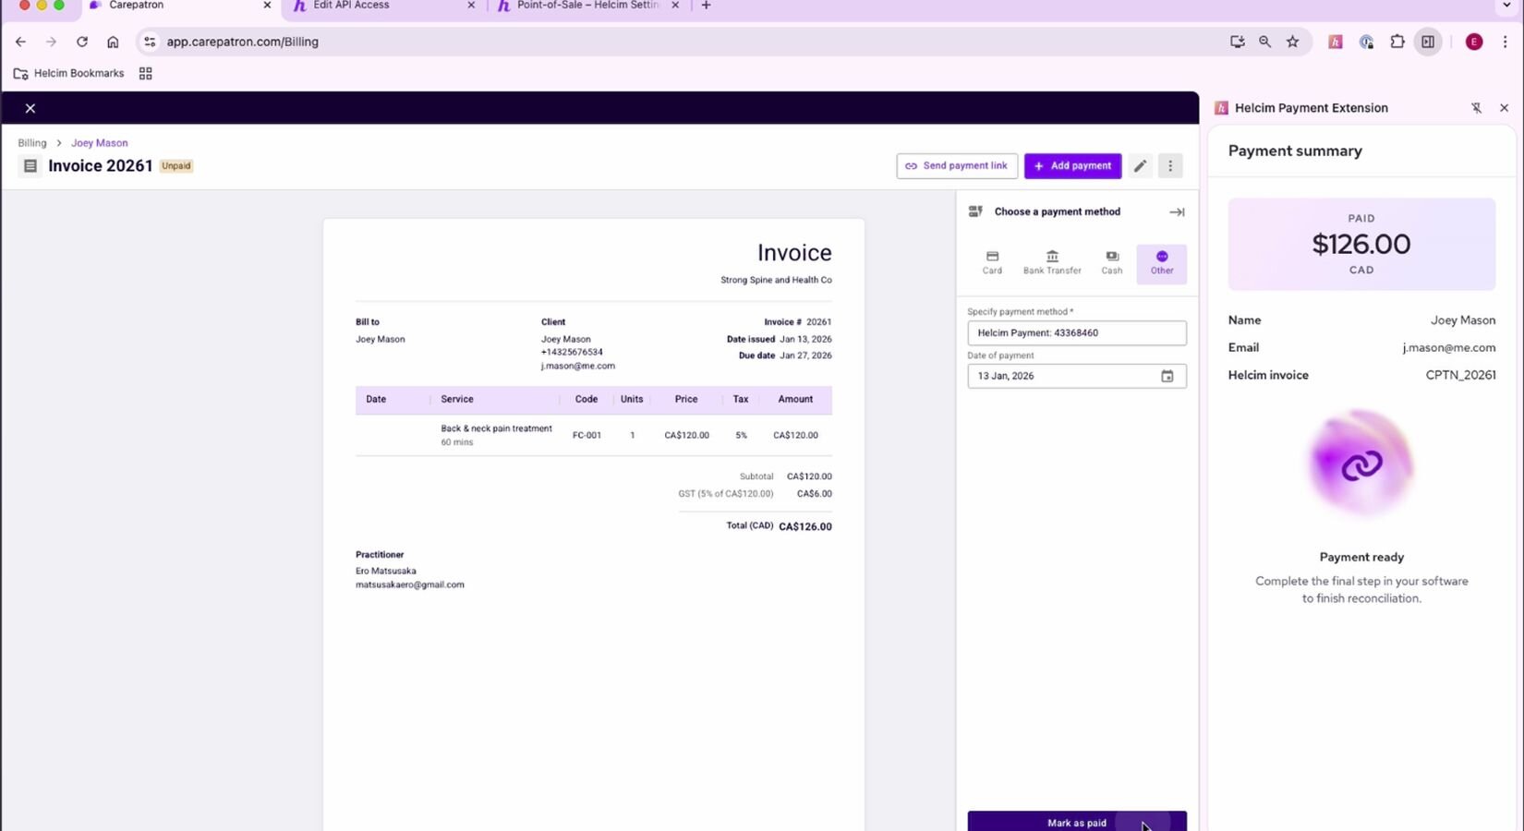Click Total CA$126.00 amount
The image size is (1524, 831).
pos(805,526)
